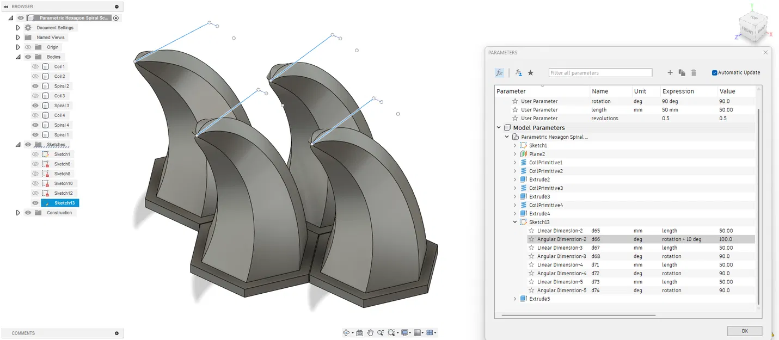Open the Display Settings monitor icon
The height and width of the screenshot is (340, 779).
[405, 332]
